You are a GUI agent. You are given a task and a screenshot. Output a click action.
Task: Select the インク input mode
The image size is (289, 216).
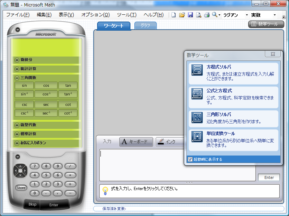click(170, 142)
